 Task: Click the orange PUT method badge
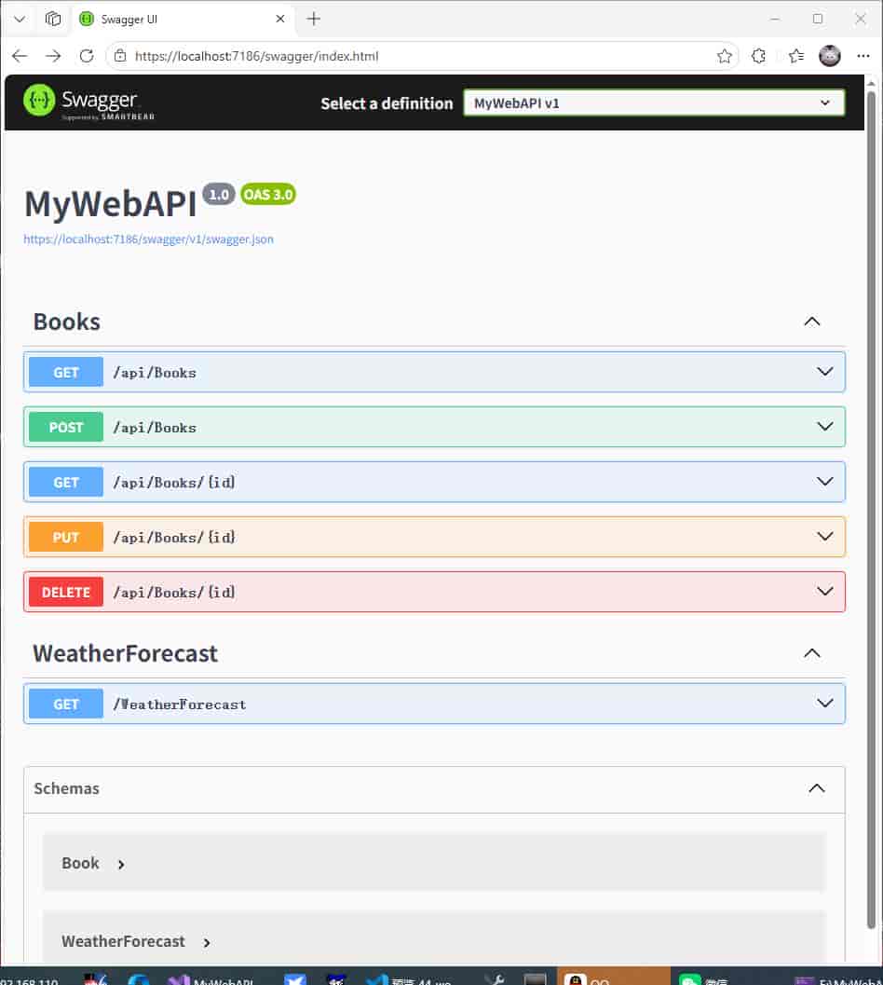[66, 537]
